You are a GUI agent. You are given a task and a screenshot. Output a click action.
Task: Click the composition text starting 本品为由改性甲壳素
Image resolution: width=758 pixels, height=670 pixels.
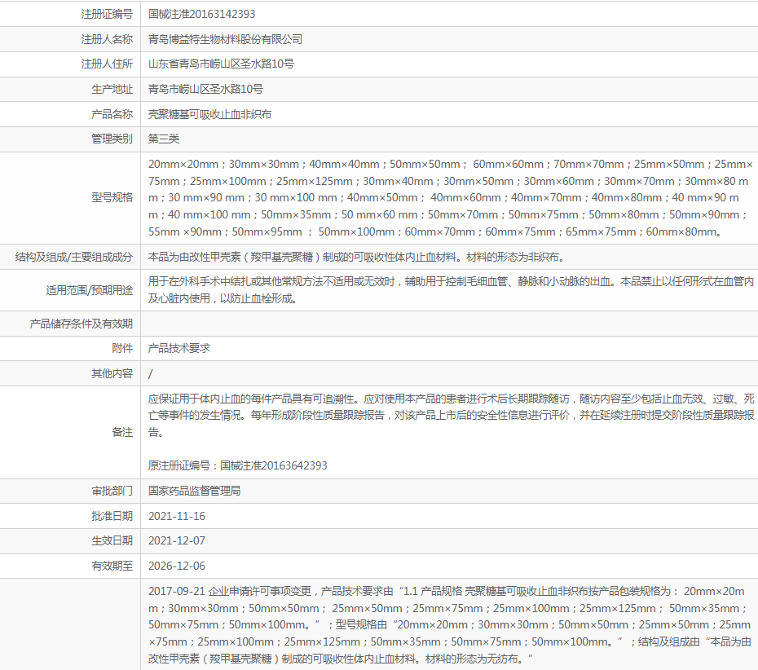pyautogui.click(x=356, y=257)
